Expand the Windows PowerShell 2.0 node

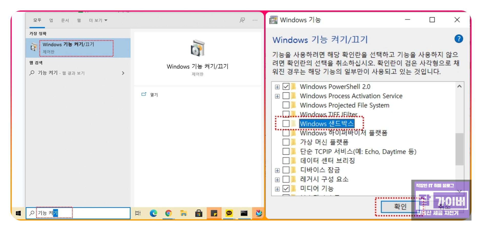pos(277,87)
